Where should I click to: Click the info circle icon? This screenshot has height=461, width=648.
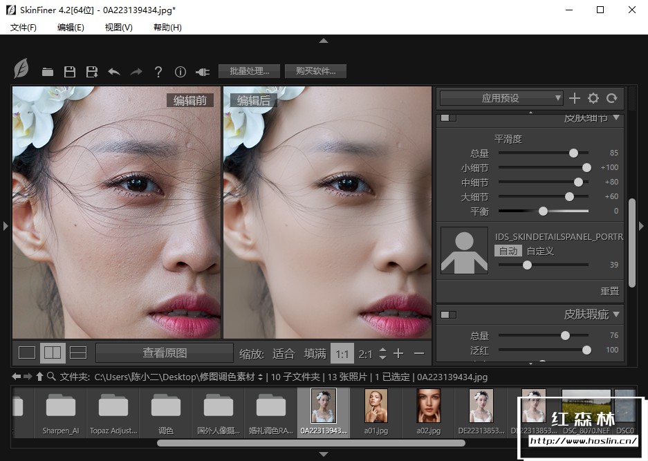(180, 72)
